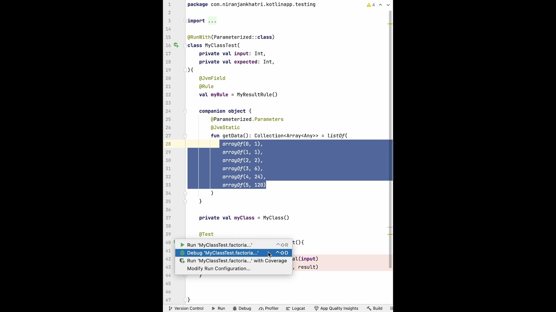Click the @RunWith annotation text

click(x=199, y=37)
